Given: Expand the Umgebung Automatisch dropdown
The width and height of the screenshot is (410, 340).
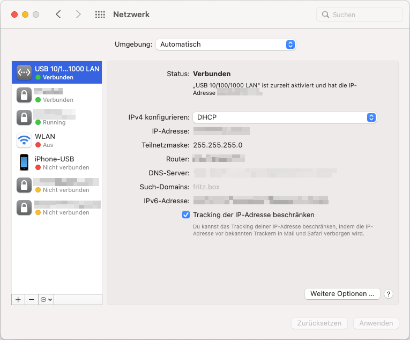Looking at the screenshot, I should coord(226,45).
